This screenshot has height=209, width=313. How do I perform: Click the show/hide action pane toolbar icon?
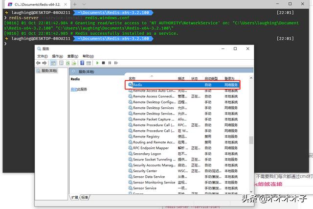coord(89,63)
